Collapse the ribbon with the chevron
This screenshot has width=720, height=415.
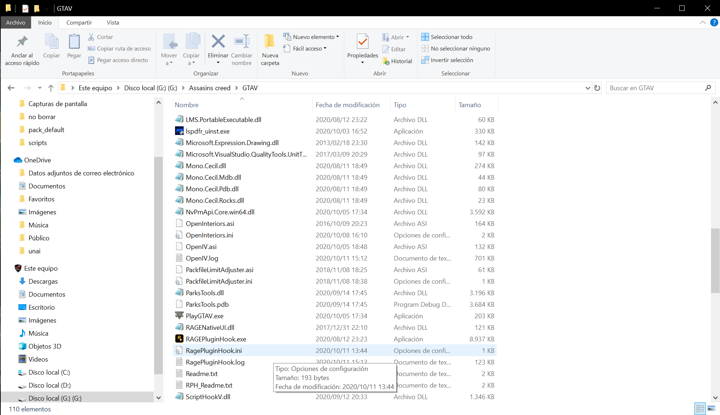702,22
